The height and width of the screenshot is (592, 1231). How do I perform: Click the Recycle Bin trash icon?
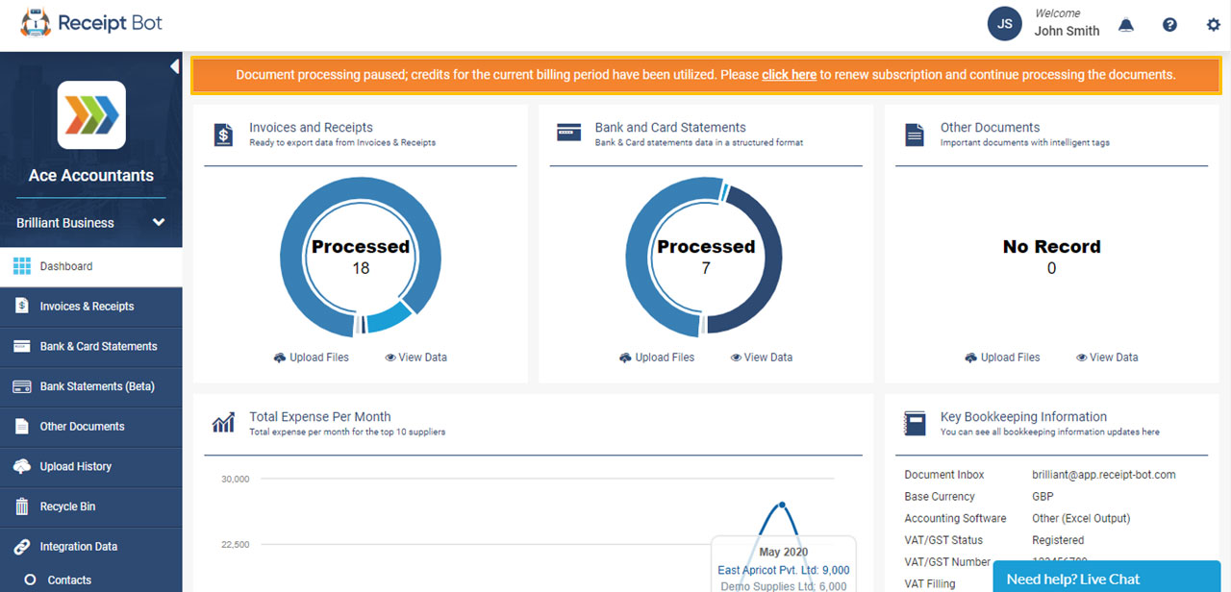22,506
